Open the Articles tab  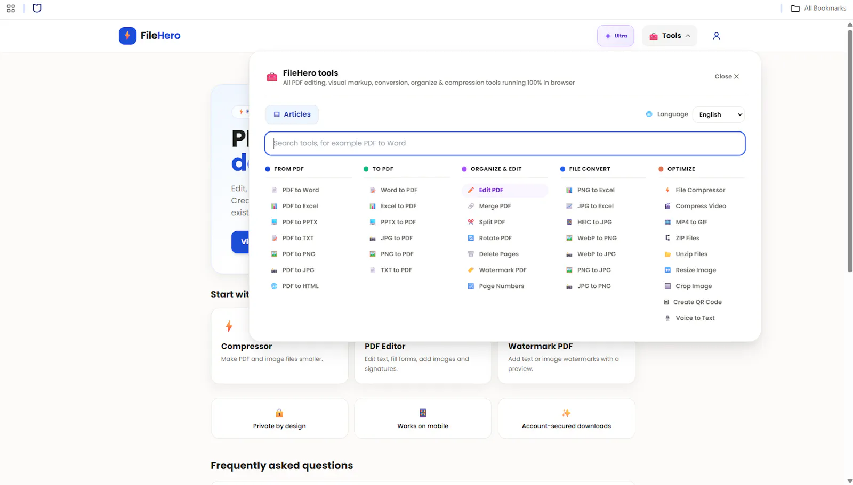292,114
